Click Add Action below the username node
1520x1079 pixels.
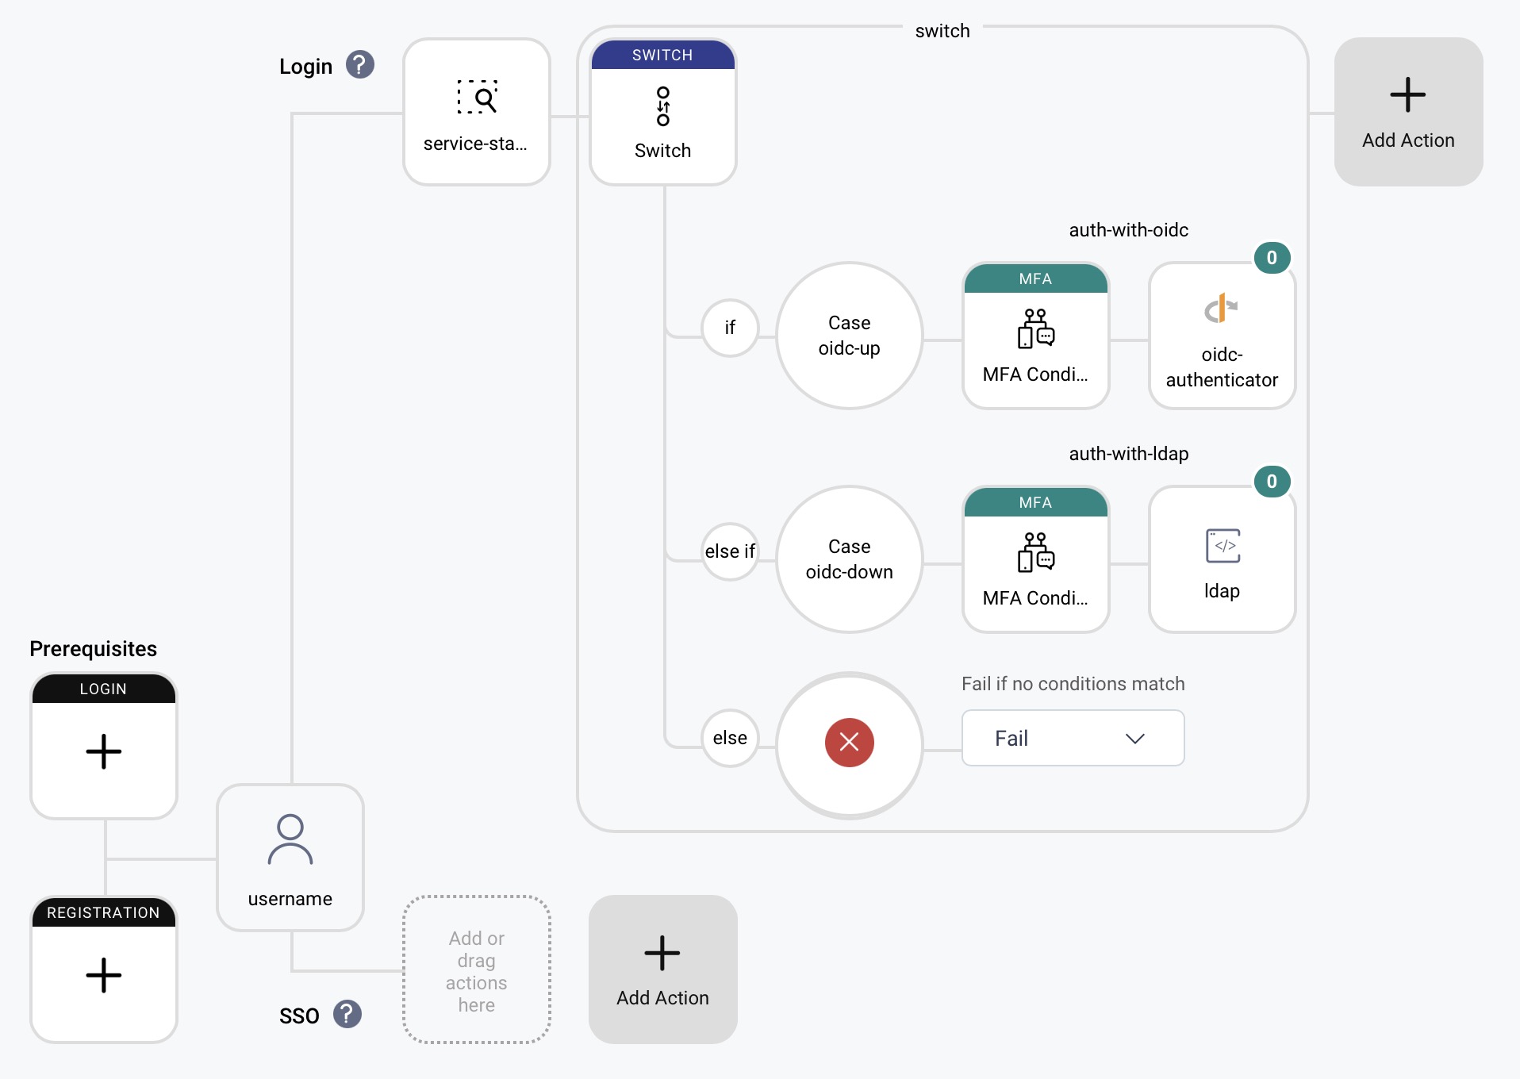662,969
